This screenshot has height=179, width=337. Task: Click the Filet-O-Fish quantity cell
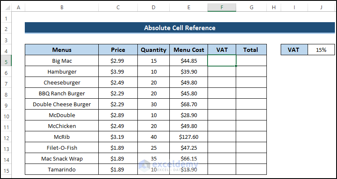[x=153, y=148]
